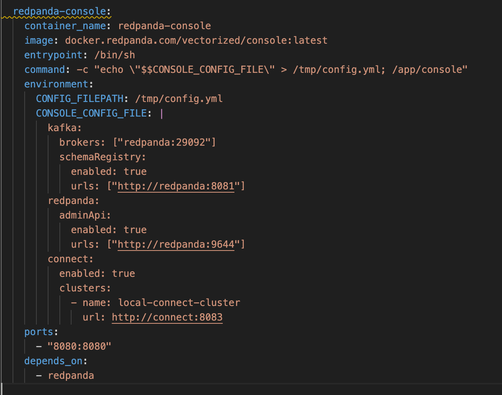This screenshot has width=502, height=395.
Task: Click the "8080:8080" port mapping
Action: pyautogui.click(x=79, y=346)
